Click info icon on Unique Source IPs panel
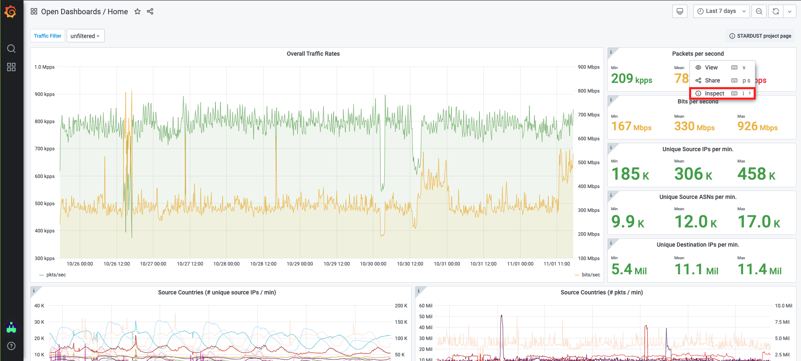Viewport: 801px width, 361px height. (611, 147)
